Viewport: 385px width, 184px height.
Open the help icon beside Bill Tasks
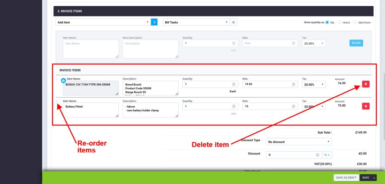point(233,22)
